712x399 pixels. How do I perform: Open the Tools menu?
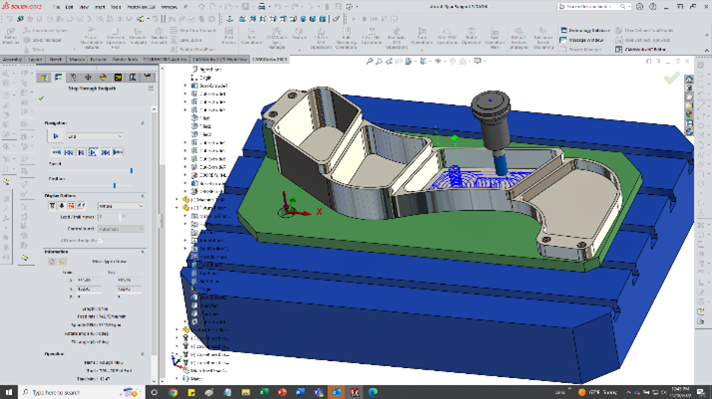click(x=116, y=6)
